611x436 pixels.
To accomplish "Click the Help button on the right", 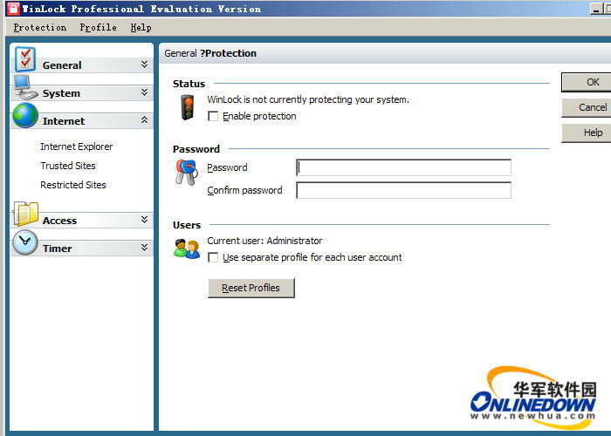I will click(x=586, y=133).
